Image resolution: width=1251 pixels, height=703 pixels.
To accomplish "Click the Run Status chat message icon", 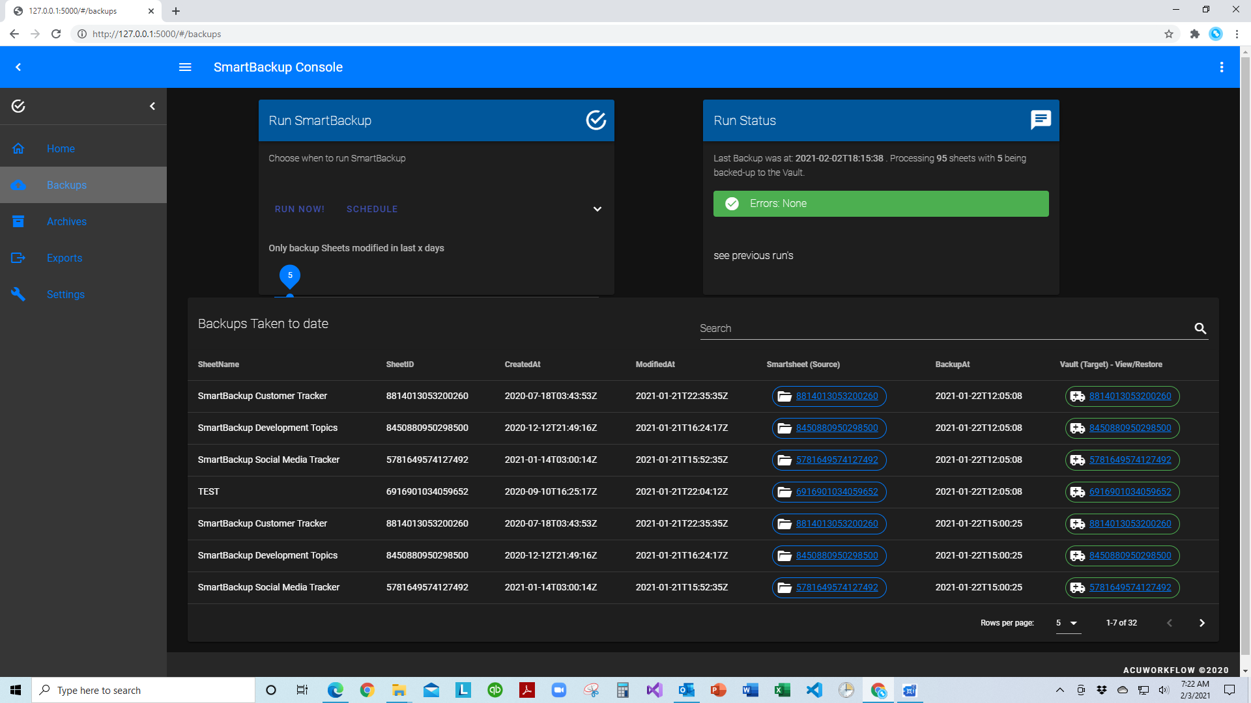I will (x=1041, y=120).
